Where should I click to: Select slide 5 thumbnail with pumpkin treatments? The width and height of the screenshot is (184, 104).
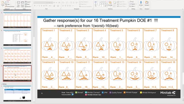coord(17,55)
